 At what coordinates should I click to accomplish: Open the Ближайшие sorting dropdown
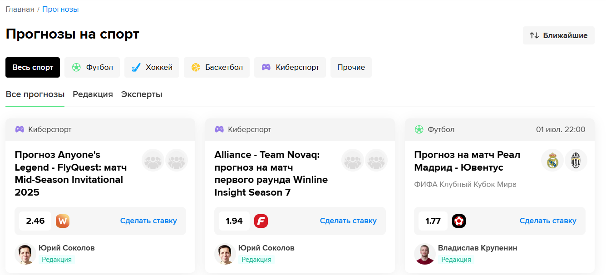tap(558, 35)
